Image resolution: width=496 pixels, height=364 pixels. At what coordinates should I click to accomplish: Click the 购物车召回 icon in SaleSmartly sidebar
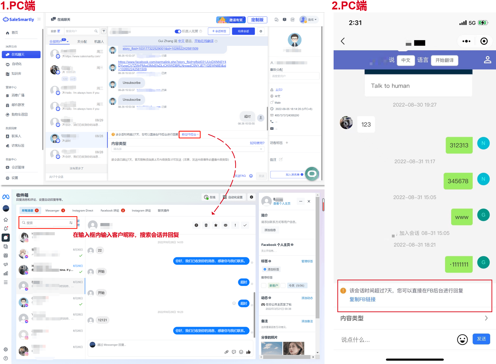(x=7, y=115)
